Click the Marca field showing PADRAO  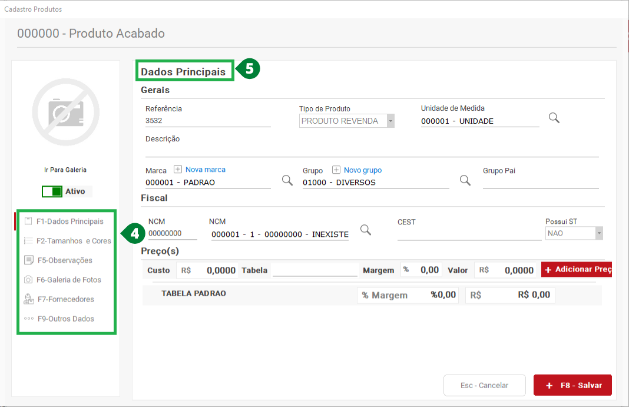tap(208, 183)
